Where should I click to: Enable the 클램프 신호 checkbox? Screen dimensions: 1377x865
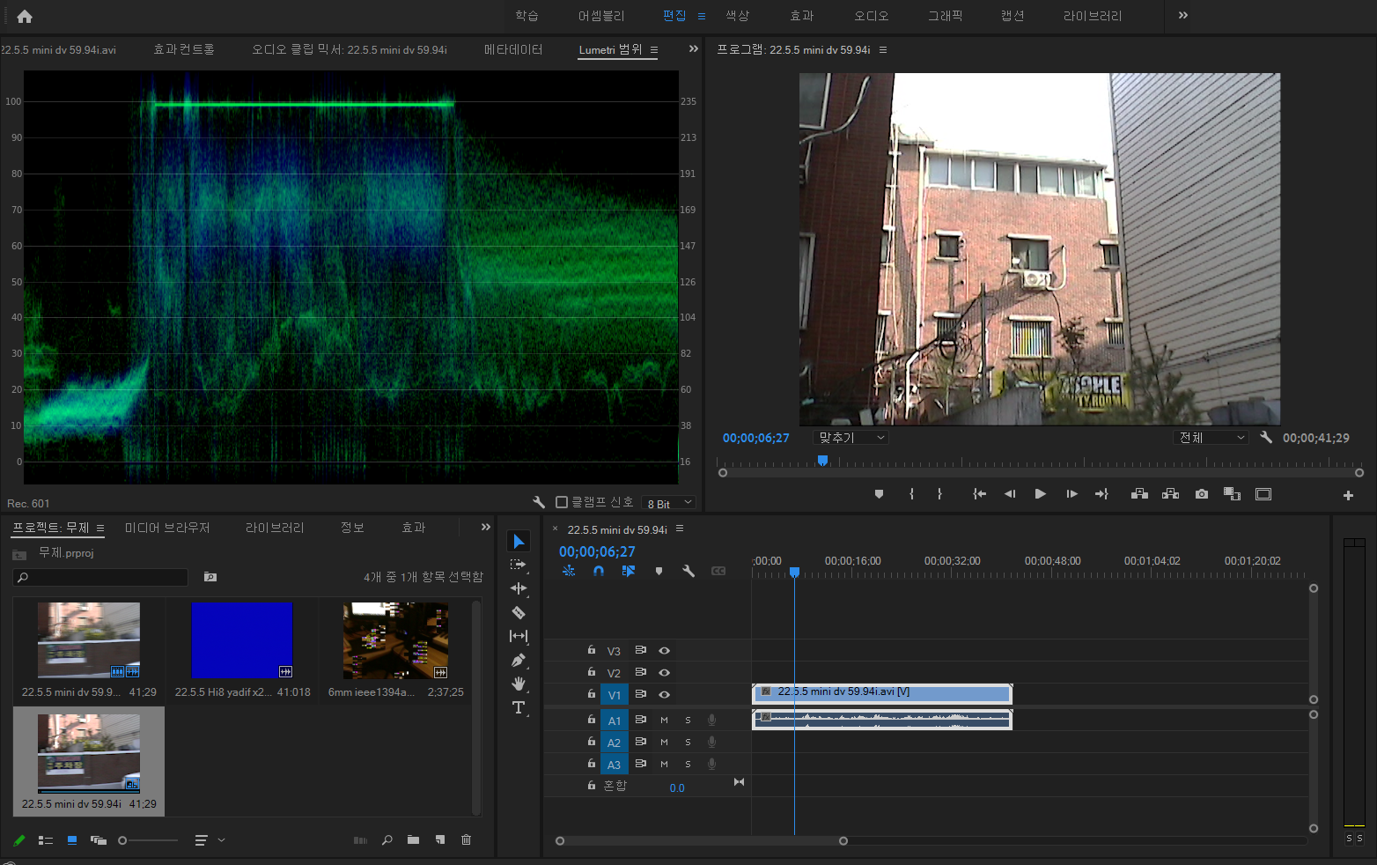562,502
